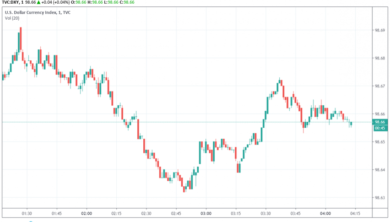This screenshot has width=390, height=222.
Task: Select the 03:00 mark on time axis
Action: (x=206, y=214)
